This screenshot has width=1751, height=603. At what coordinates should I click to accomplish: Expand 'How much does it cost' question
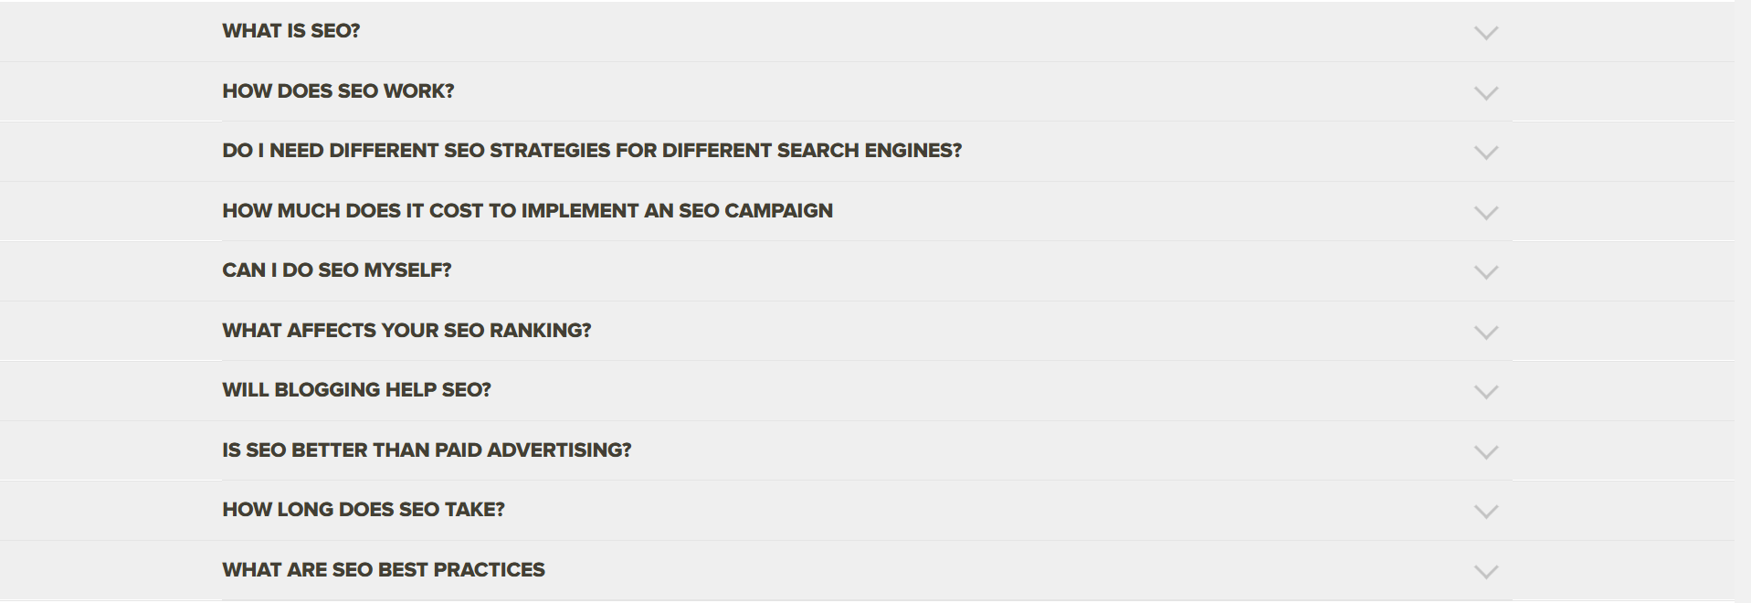point(527,211)
